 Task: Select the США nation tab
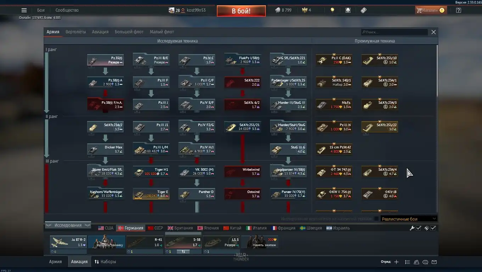click(106, 228)
